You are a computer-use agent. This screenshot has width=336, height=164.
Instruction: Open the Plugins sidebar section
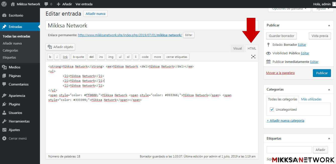pyautogui.click(x=14, y=104)
